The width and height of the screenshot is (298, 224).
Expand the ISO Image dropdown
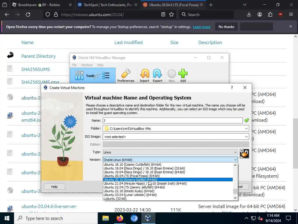[x=246, y=137]
